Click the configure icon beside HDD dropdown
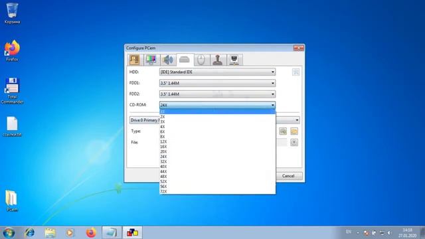The width and height of the screenshot is (425, 239). [x=296, y=72]
